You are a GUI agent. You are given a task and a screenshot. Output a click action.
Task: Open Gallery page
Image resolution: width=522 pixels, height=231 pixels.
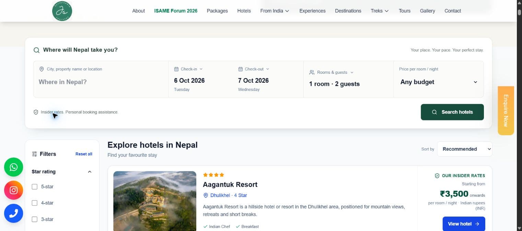427,11
